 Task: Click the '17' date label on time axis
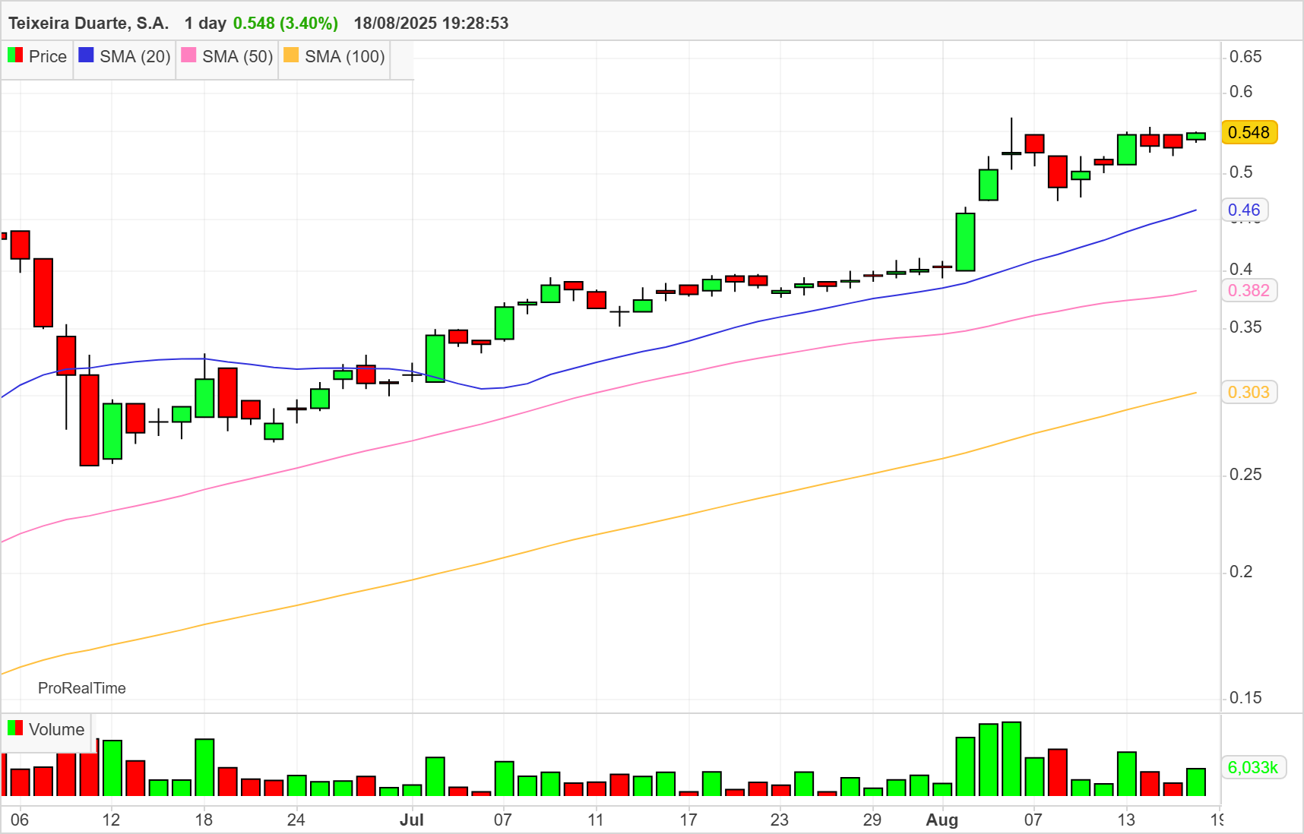(688, 820)
